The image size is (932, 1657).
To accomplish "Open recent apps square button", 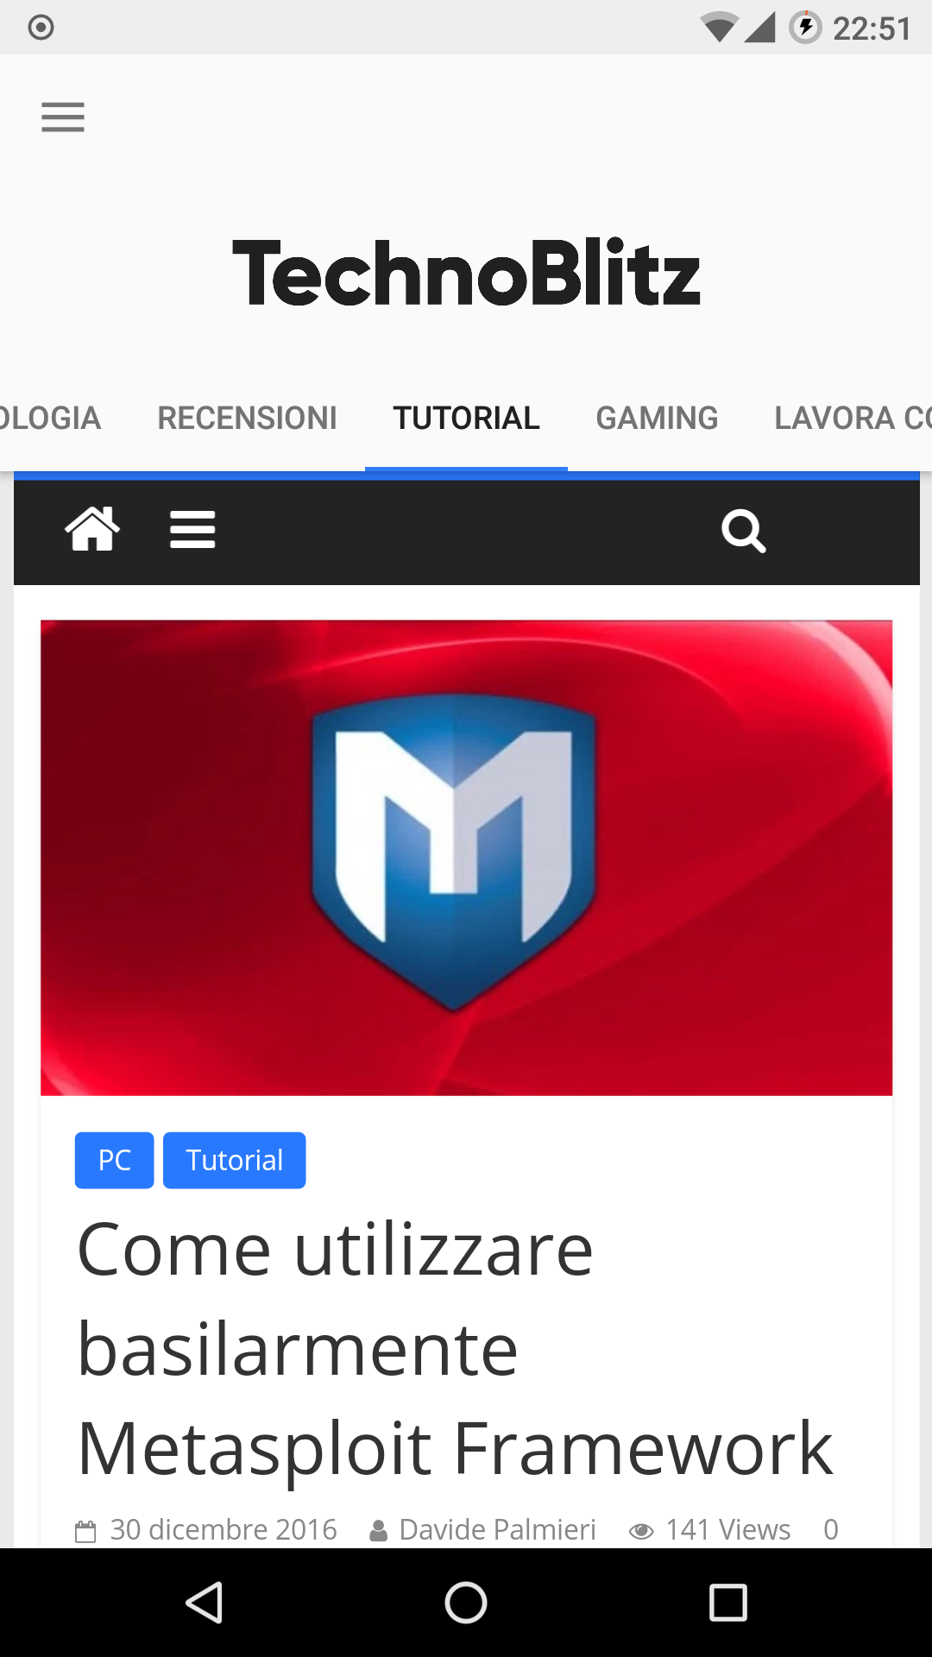I will click(x=727, y=1603).
